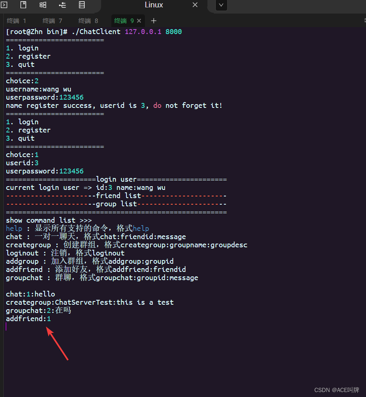Click the terminal prompt icon in toolbar

(x=4, y=5)
